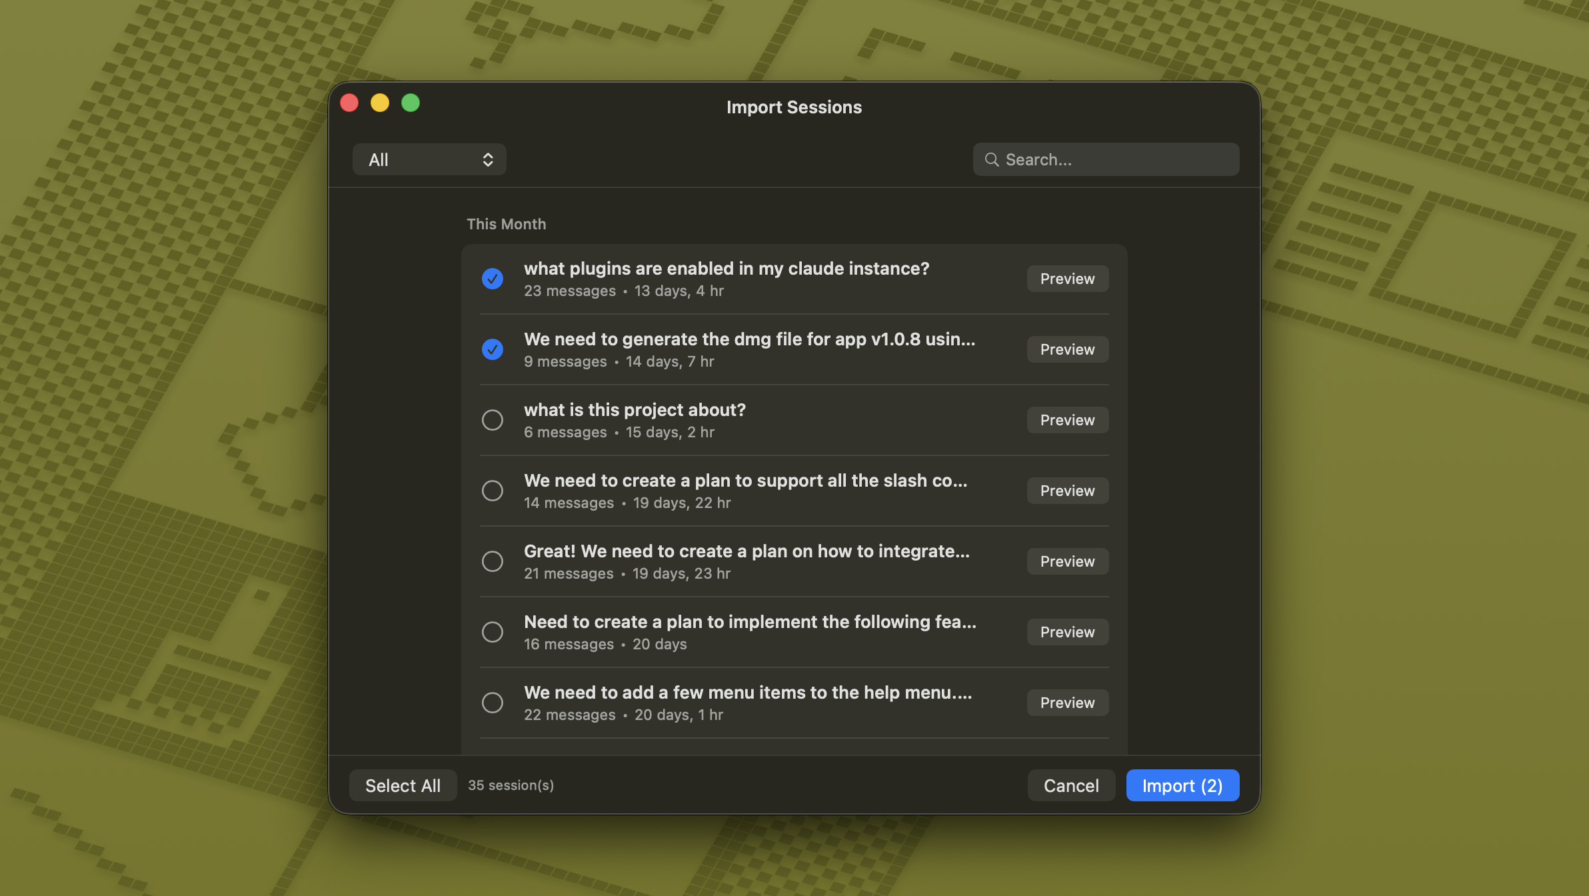
Task: Preview the dmg file session
Action: tap(1066, 349)
